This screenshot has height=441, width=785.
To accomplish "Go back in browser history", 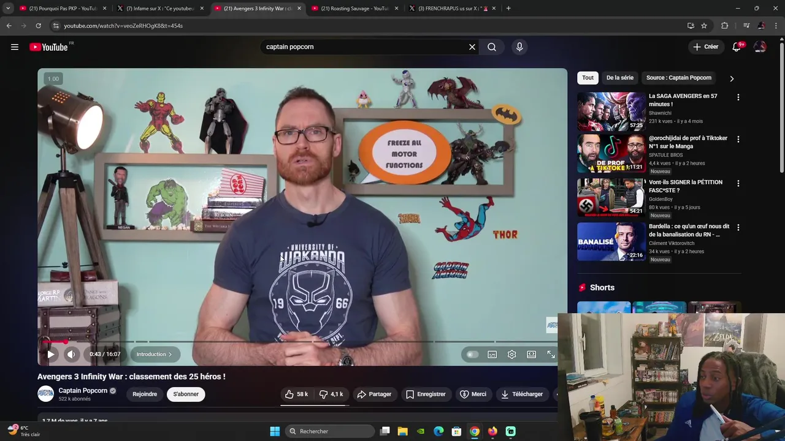I will click(9, 26).
